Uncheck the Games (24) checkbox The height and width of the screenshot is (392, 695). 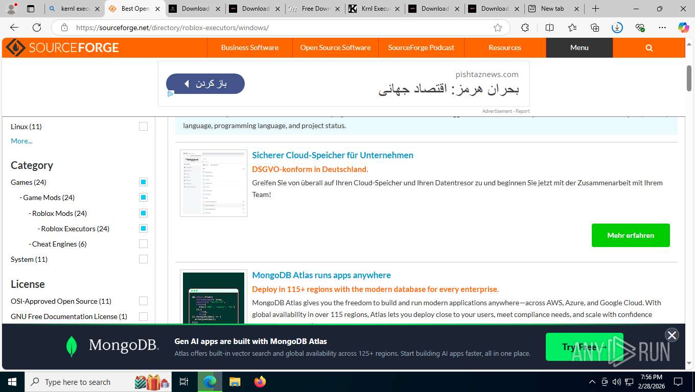pos(143,182)
